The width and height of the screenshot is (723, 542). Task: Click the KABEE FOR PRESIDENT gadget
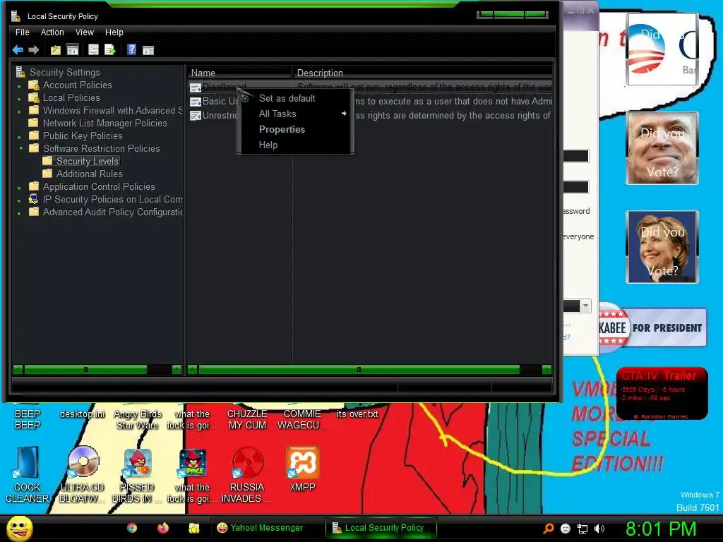coord(652,327)
